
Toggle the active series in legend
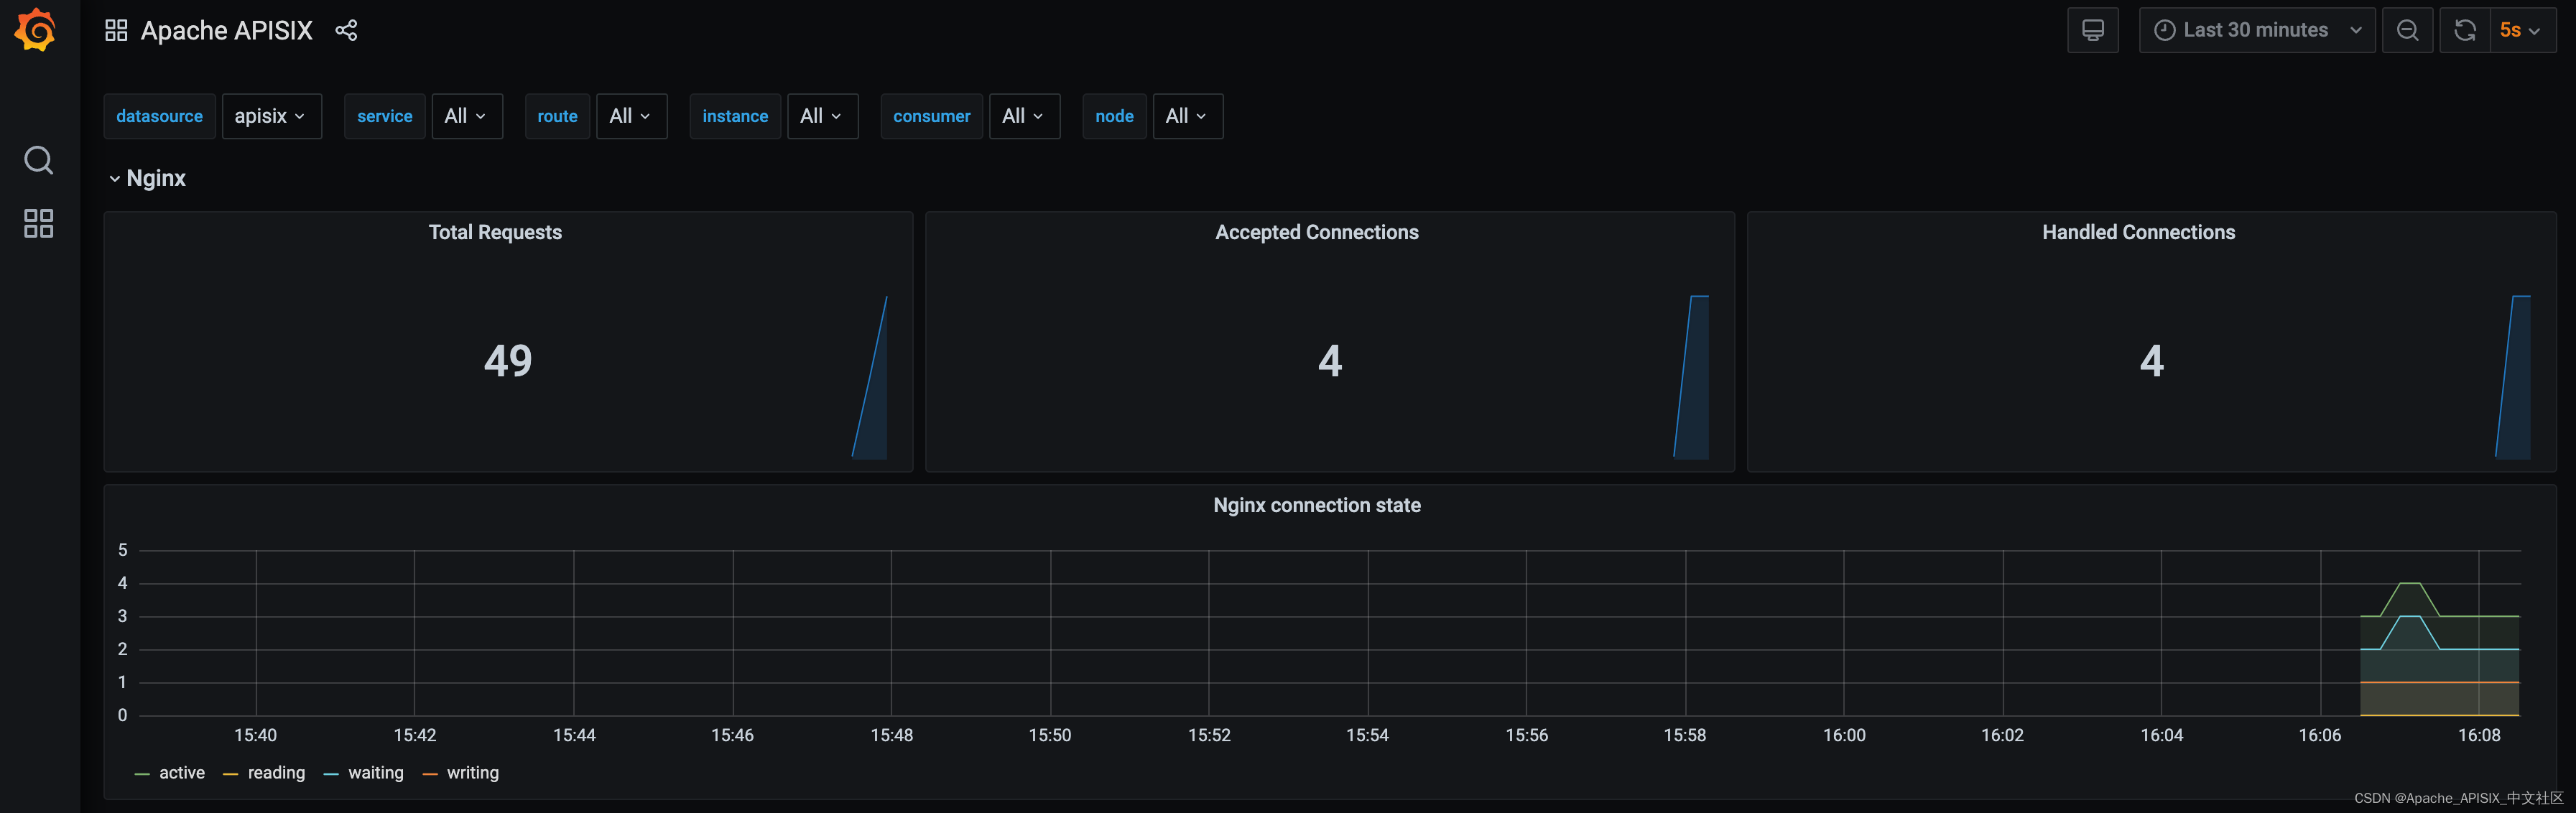point(182,773)
